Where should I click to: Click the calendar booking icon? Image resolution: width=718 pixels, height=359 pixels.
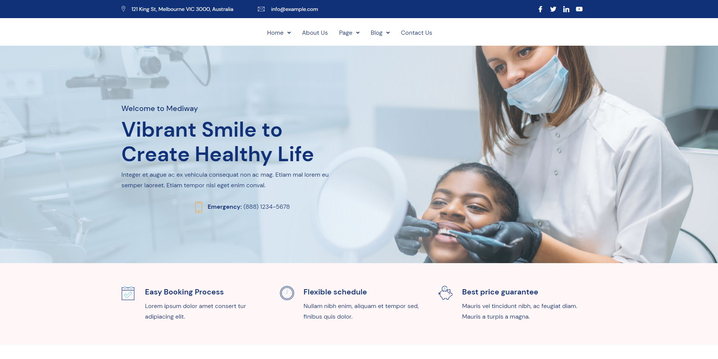[128, 293]
